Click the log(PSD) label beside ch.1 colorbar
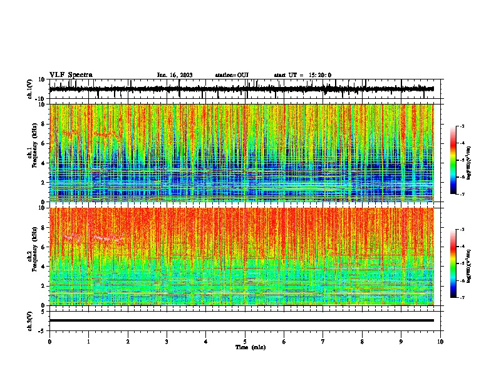This screenshot has width=496, height=383. point(468,163)
